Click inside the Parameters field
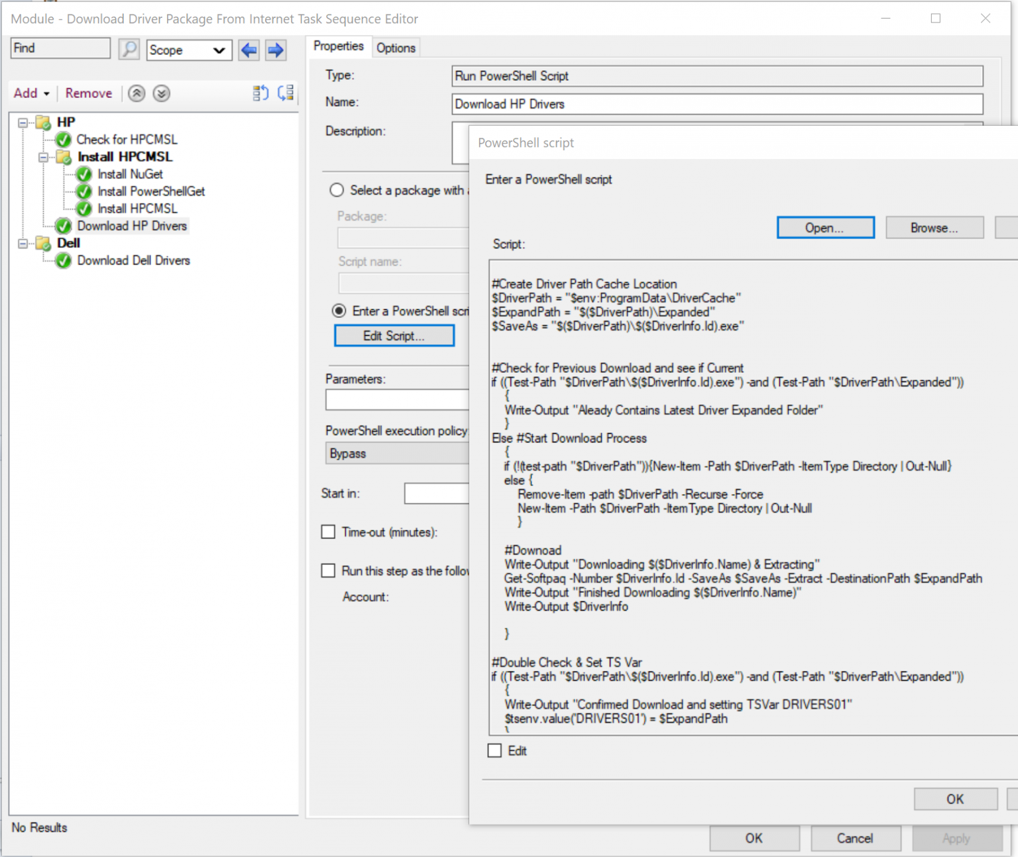 (397, 399)
